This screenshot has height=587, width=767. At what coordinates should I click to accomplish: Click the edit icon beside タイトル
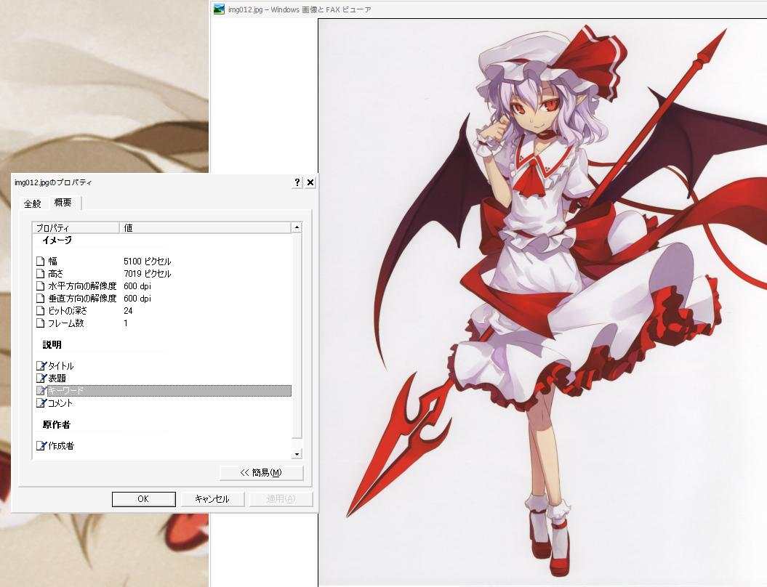(x=41, y=365)
